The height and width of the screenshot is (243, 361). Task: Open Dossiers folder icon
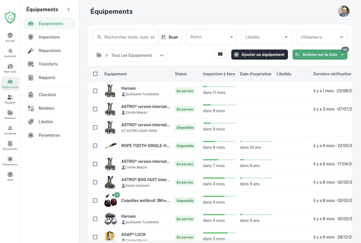[10, 112]
